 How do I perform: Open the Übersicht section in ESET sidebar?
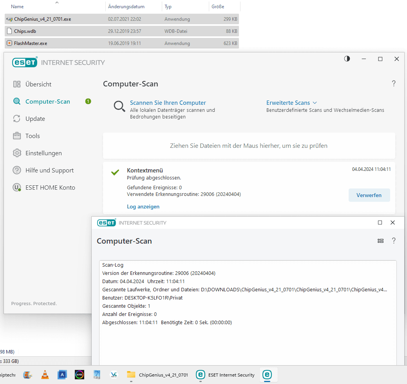38,84
